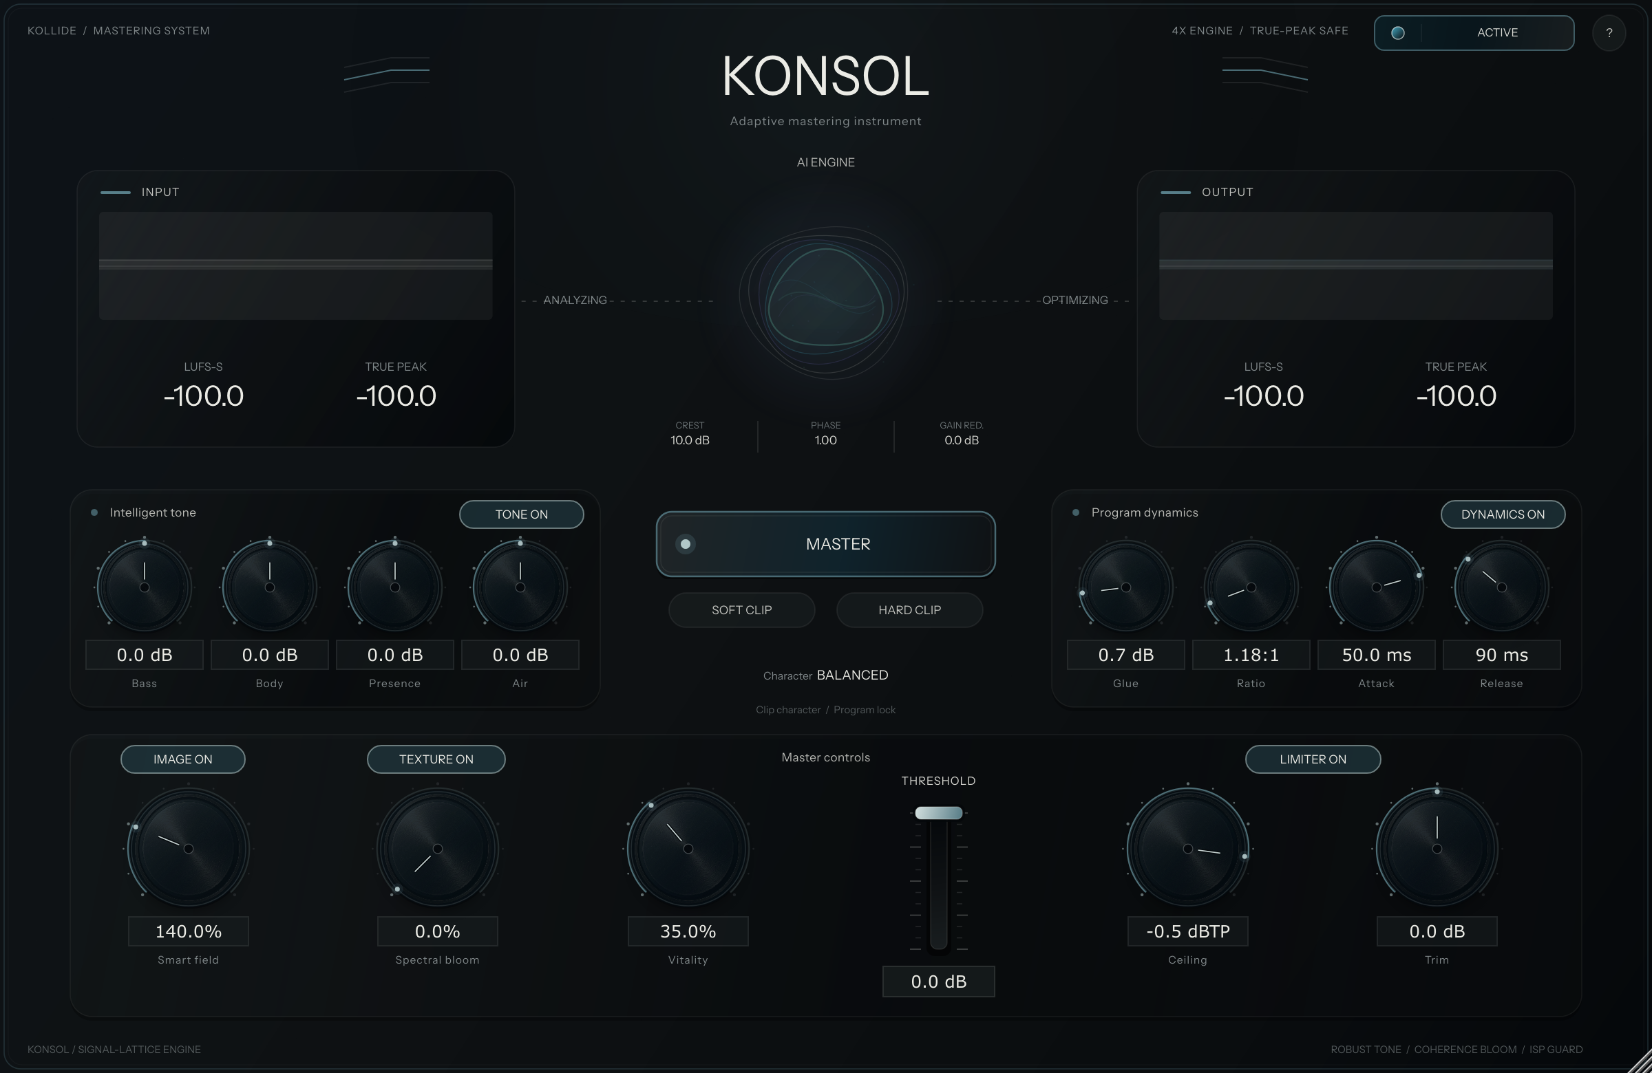
Task: Click the Presence 0.0 dB value field
Action: (x=395, y=655)
